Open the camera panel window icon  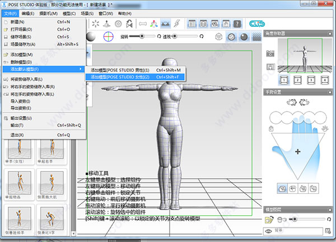(214, 24)
